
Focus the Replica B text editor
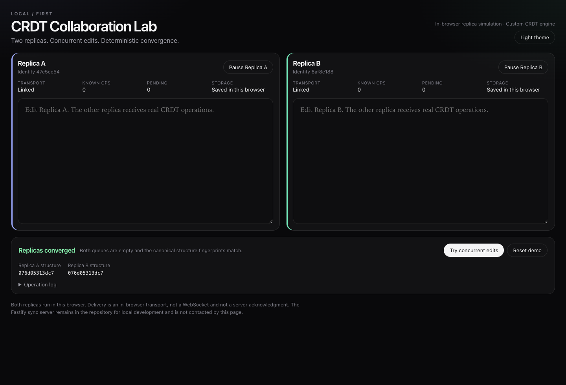(421, 161)
